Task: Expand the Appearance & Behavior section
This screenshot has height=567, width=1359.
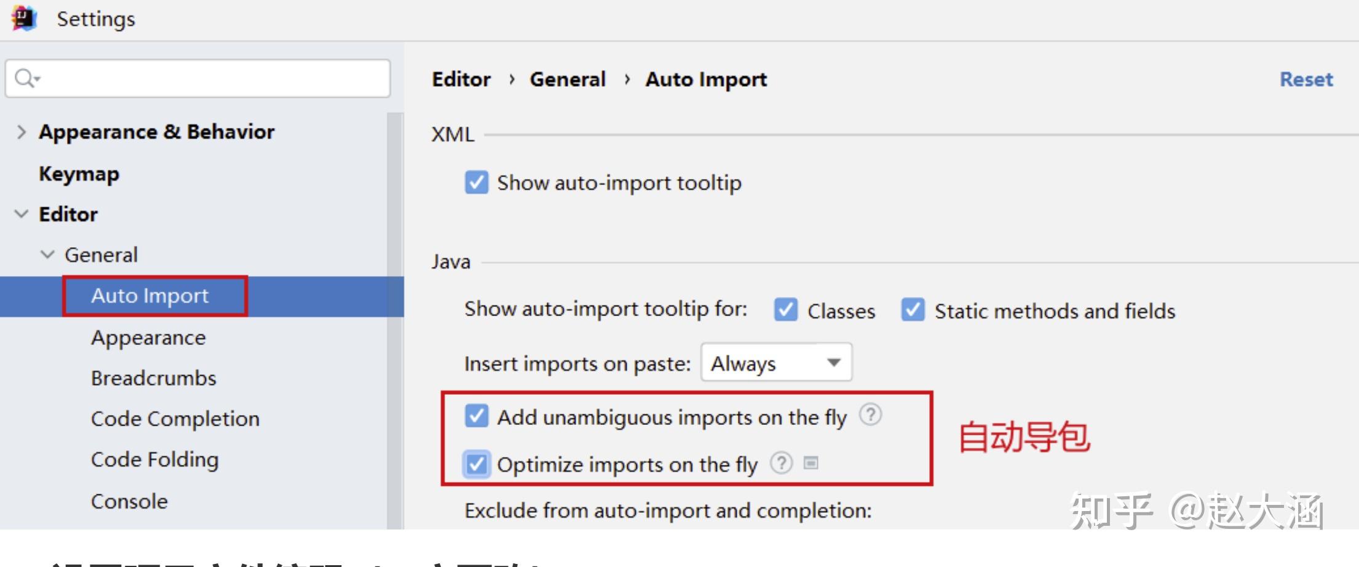Action: pos(22,132)
